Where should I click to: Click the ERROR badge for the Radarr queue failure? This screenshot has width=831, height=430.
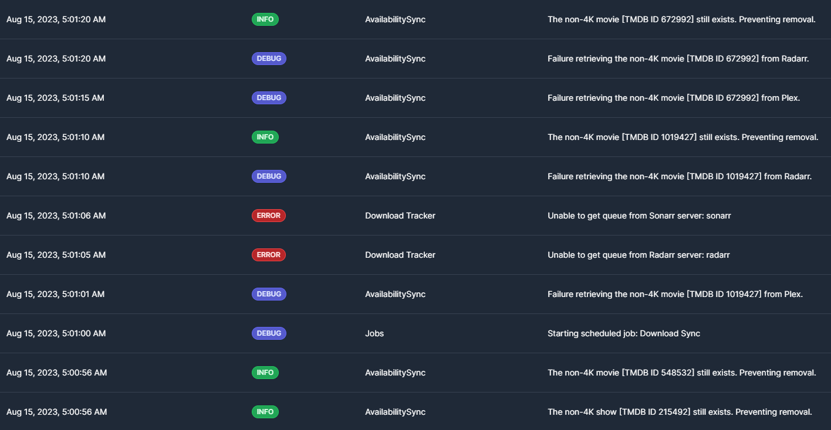click(x=269, y=254)
